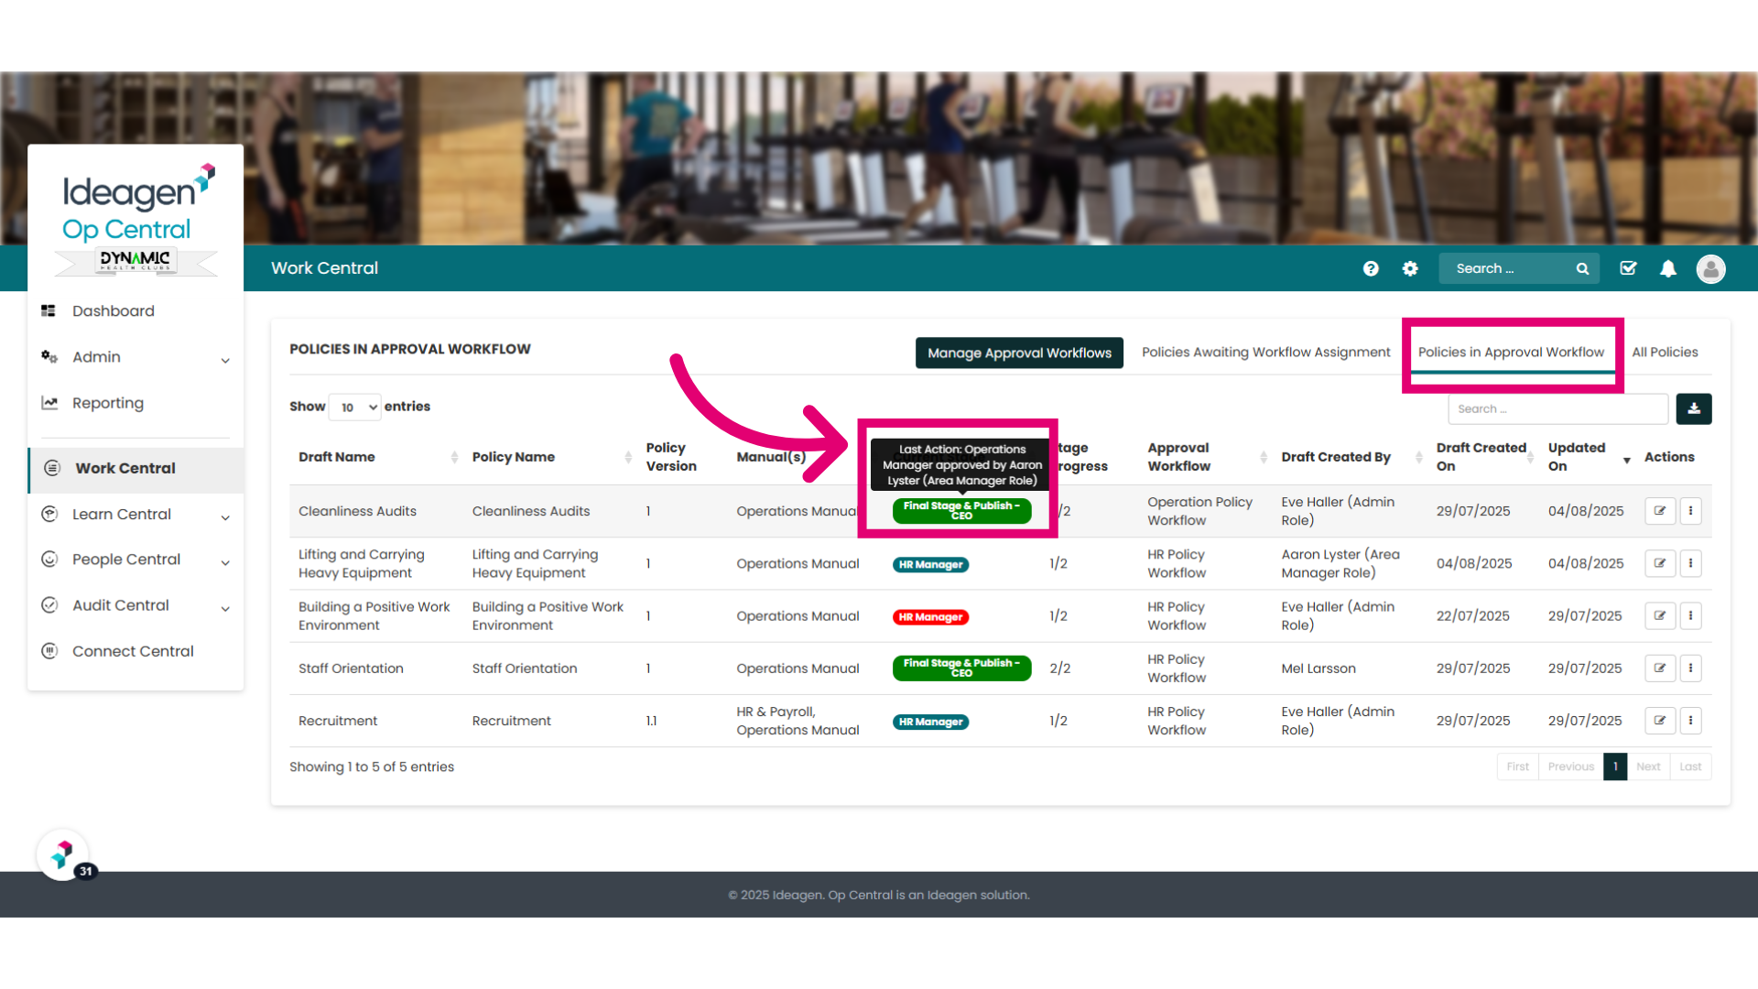Go to First page
Image resolution: width=1758 pixels, height=989 pixels.
1517,766
